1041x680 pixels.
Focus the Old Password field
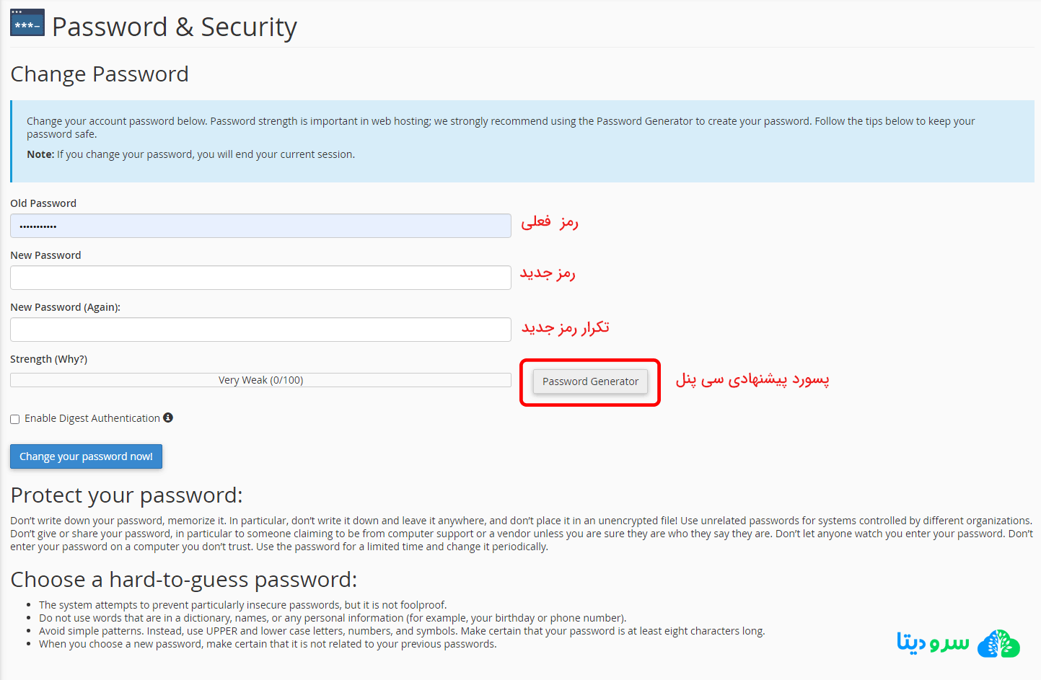click(260, 226)
